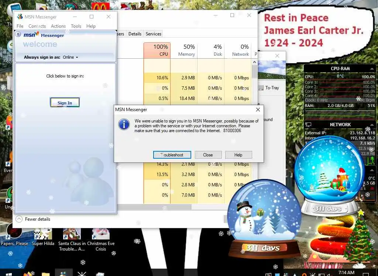Click the 18.4 MB memory cell
Image resolution: width=378 pixels, height=276 pixels.
[184, 99]
